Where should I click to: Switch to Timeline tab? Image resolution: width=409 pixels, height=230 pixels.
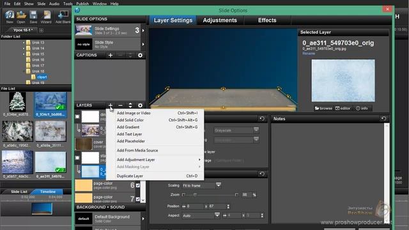(48, 192)
